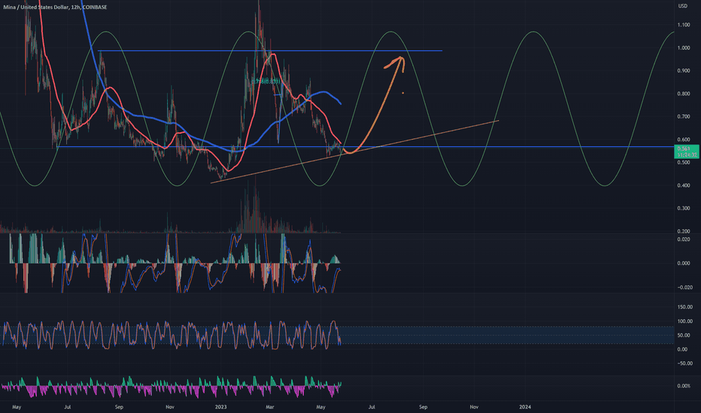Viewport: 701px width, 413px height.
Task: Select the 0.700 price axis label
Action: click(684, 116)
